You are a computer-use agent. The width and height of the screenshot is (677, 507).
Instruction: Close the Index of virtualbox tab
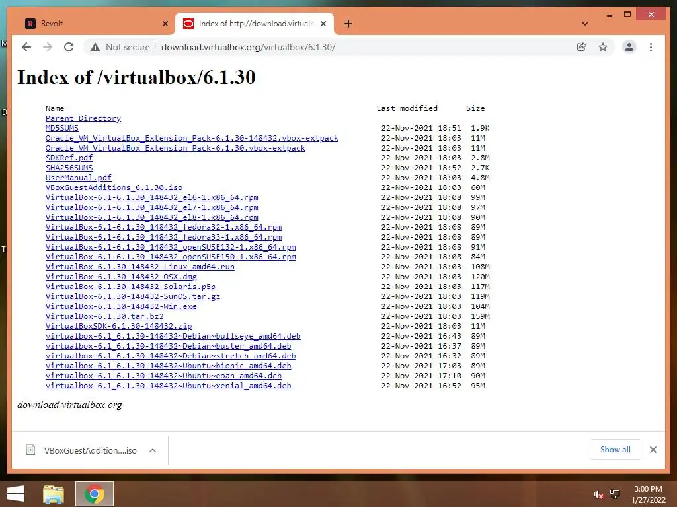click(323, 24)
